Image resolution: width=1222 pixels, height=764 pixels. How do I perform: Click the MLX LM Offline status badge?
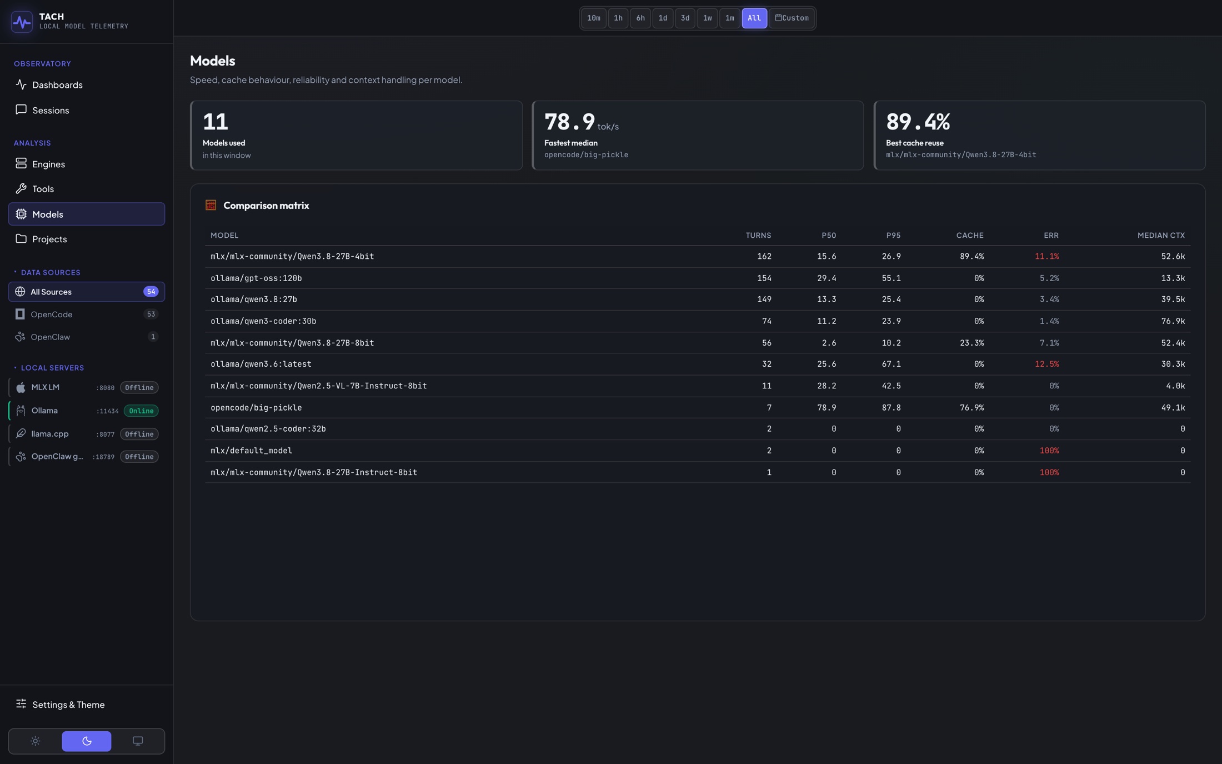coord(139,387)
